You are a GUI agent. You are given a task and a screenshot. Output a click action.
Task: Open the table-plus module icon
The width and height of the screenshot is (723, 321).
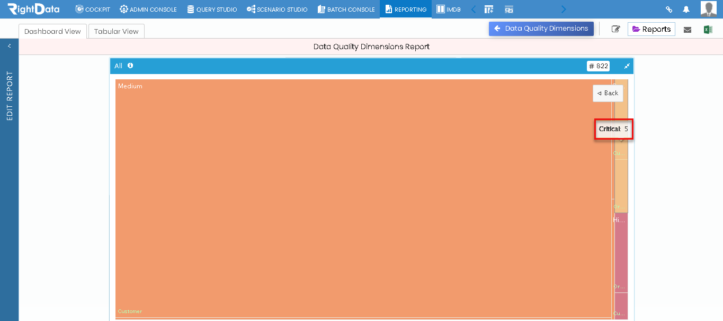pos(489,10)
